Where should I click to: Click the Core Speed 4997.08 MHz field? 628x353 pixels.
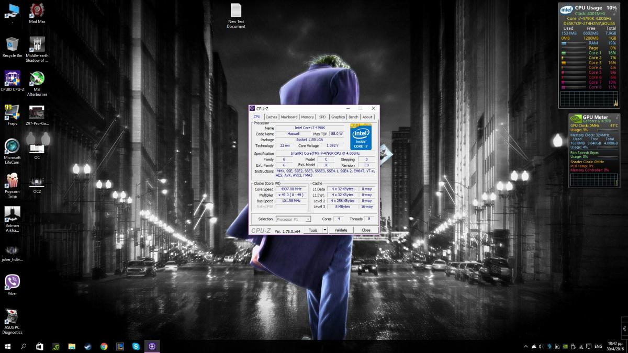click(291, 189)
